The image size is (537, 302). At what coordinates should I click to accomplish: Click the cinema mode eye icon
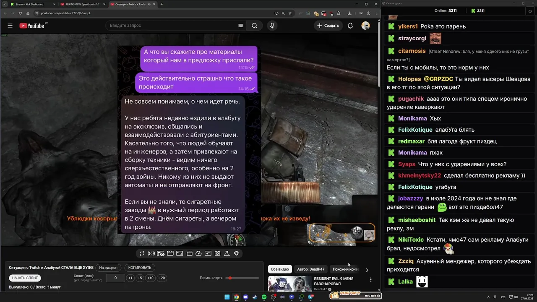[161, 253]
